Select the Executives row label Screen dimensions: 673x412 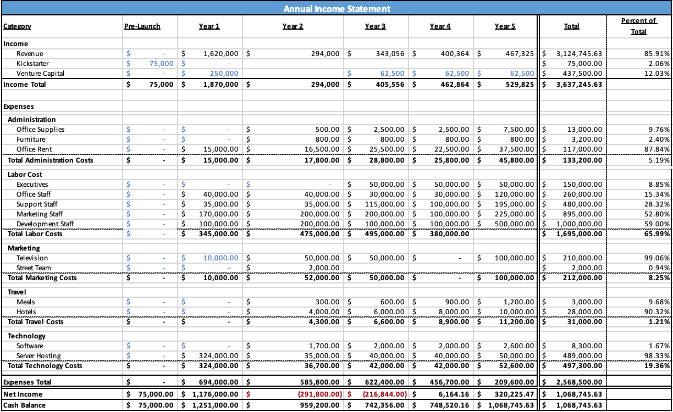coord(32,185)
